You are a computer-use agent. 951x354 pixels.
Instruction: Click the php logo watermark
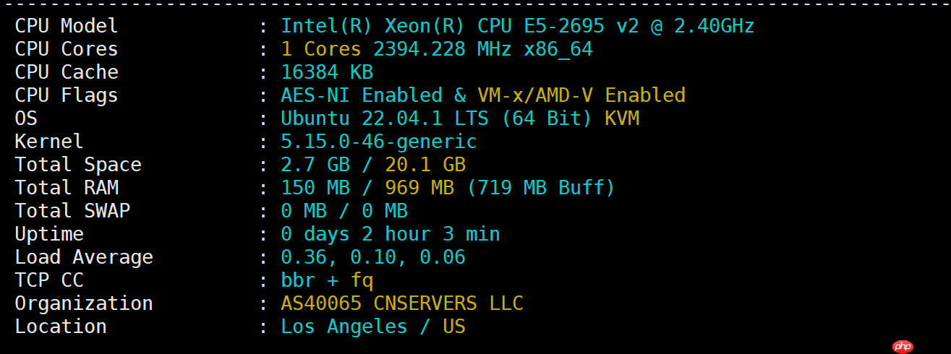(x=903, y=347)
